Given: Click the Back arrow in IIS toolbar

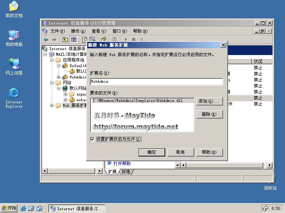Looking at the screenshot, I should [46, 39].
